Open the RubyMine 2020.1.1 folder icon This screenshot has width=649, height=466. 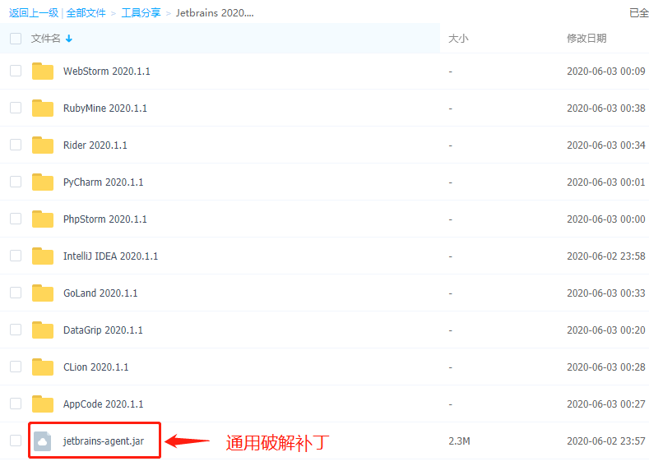(x=43, y=108)
